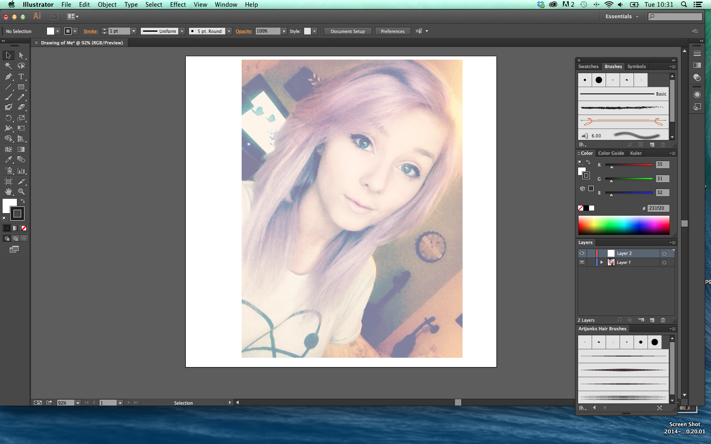Click Preferences button

point(393,31)
